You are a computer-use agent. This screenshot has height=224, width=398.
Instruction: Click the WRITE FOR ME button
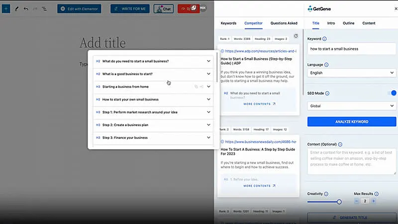(x=129, y=9)
